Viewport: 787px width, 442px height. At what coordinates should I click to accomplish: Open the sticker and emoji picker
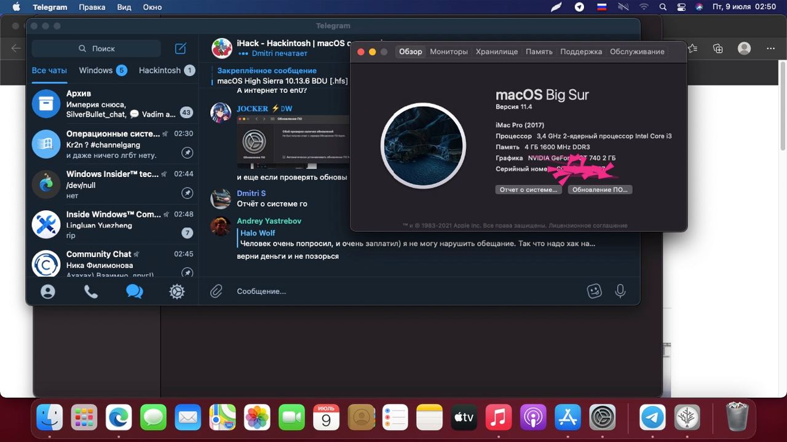pyautogui.click(x=594, y=291)
